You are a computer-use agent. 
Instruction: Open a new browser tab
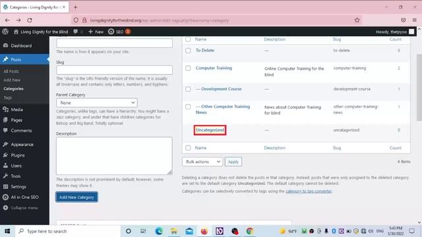[x=75, y=7]
